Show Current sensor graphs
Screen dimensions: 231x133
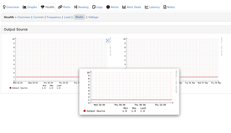[x=38, y=17]
